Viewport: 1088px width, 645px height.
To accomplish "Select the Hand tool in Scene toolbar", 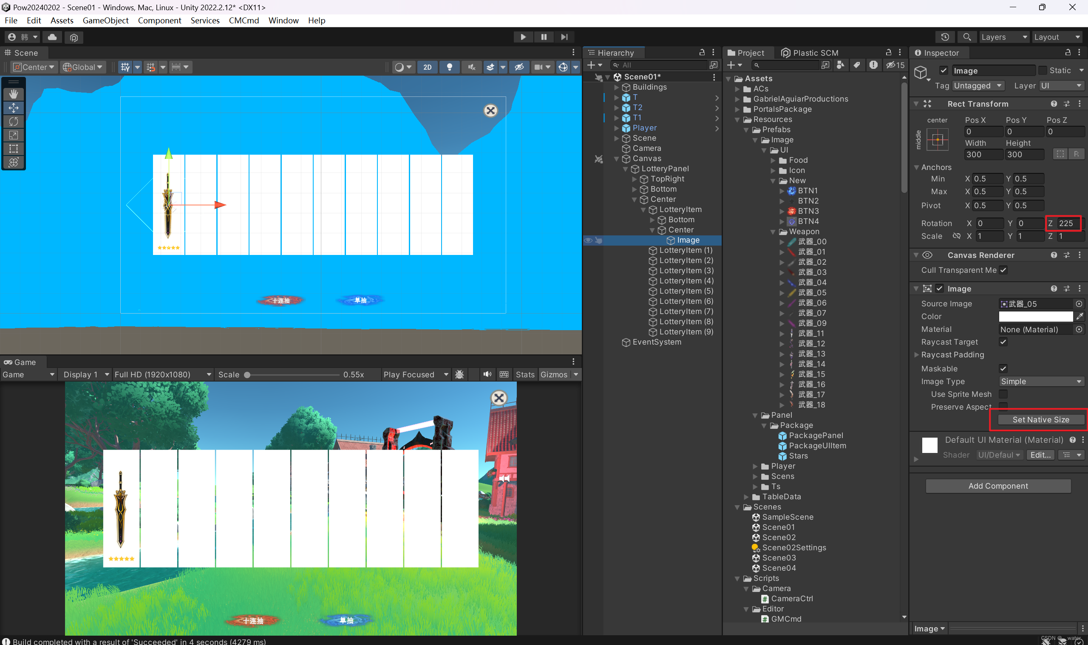I will click(x=14, y=93).
